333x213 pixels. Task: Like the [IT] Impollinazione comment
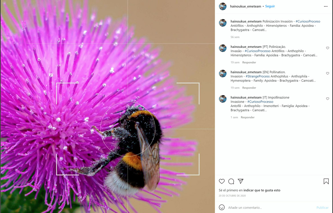point(327,99)
